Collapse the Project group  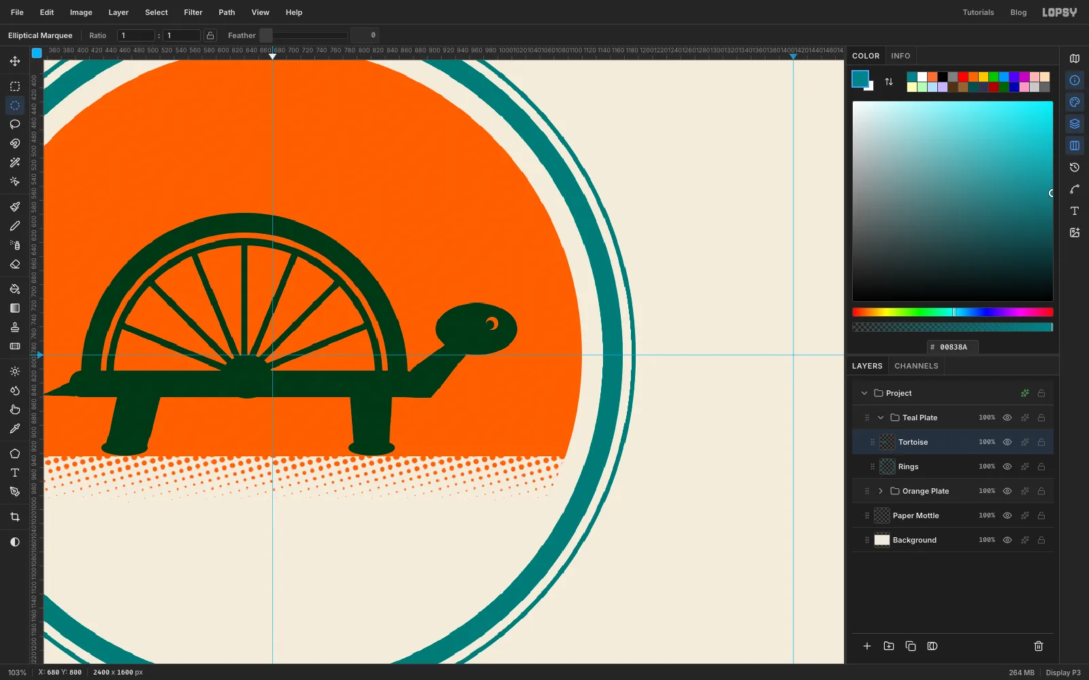tap(864, 393)
